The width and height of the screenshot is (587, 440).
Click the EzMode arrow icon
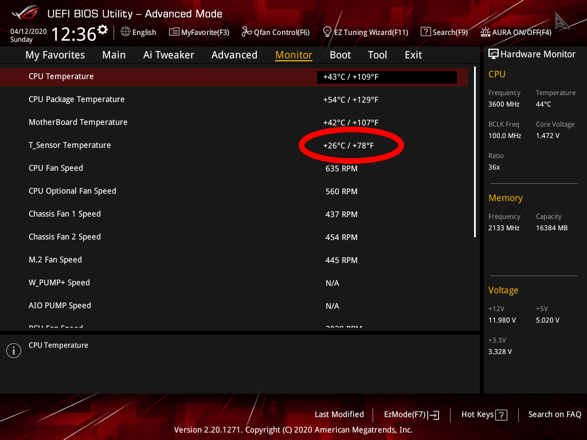[433, 415]
